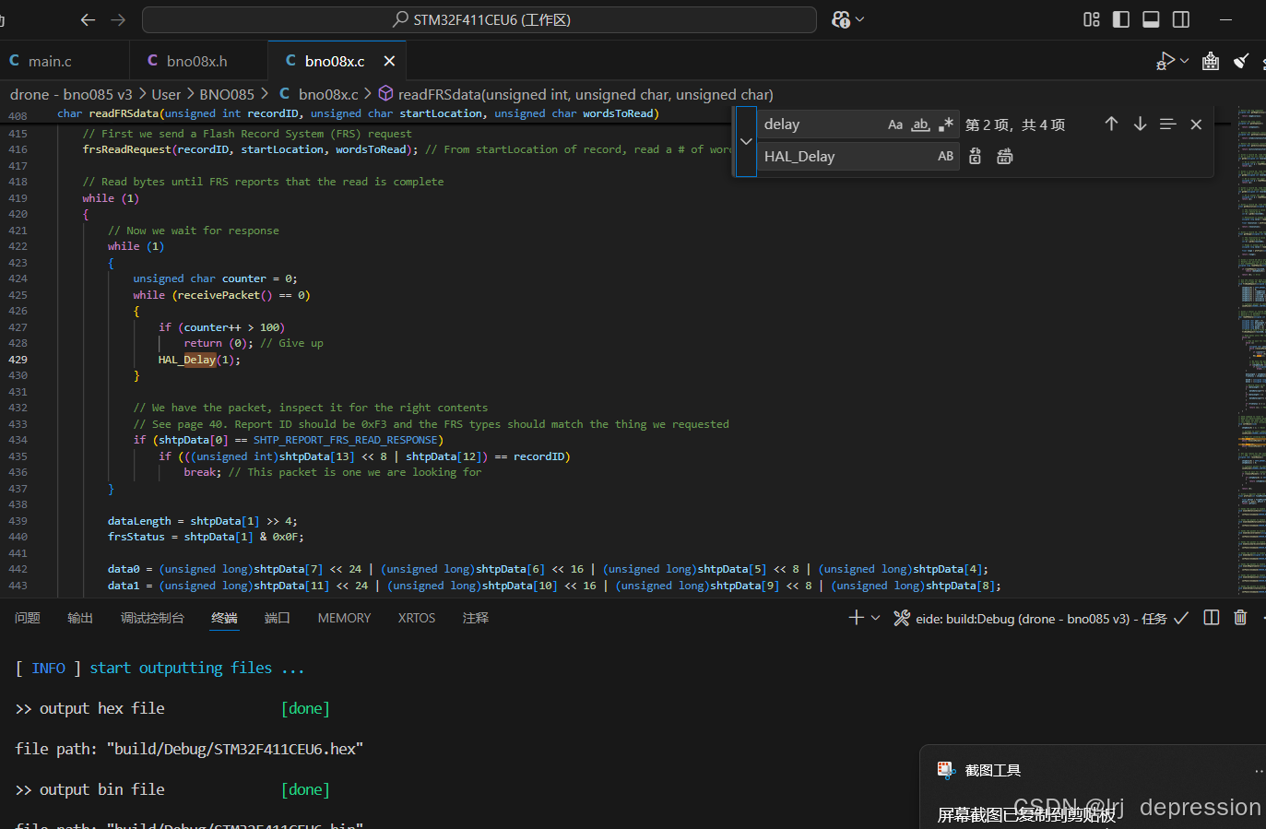This screenshot has width=1266, height=829.
Task: Expand the Copilot dropdown chevron
Action: [x=861, y=19]
